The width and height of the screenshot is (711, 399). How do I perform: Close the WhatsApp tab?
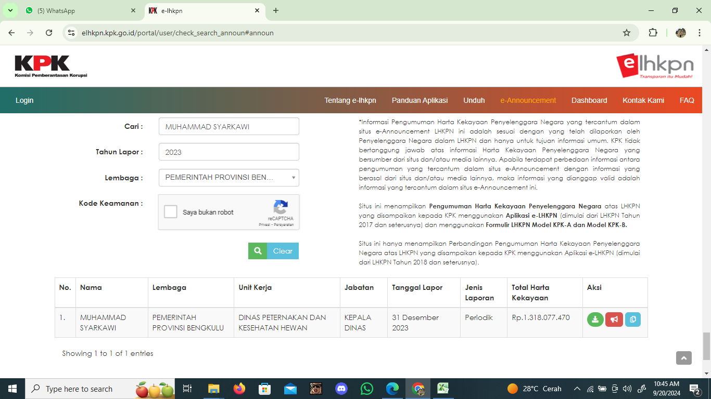[x=133, y=10]
